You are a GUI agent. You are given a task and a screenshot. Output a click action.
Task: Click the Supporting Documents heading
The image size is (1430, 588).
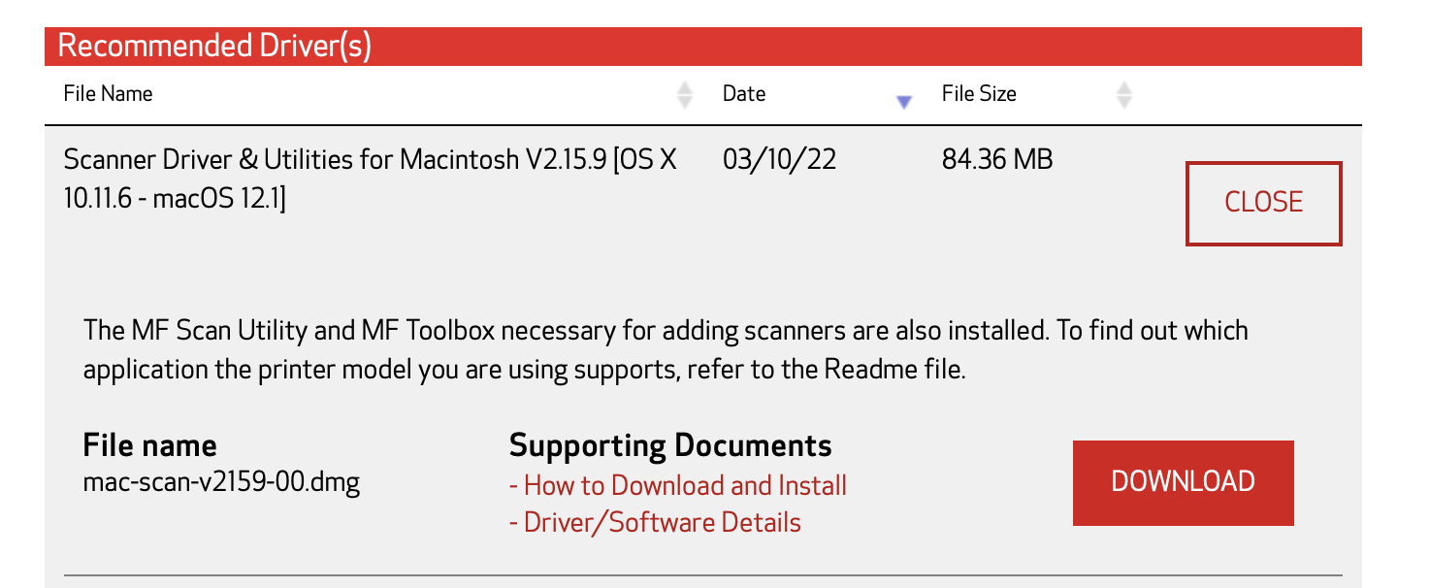[670, 445]
